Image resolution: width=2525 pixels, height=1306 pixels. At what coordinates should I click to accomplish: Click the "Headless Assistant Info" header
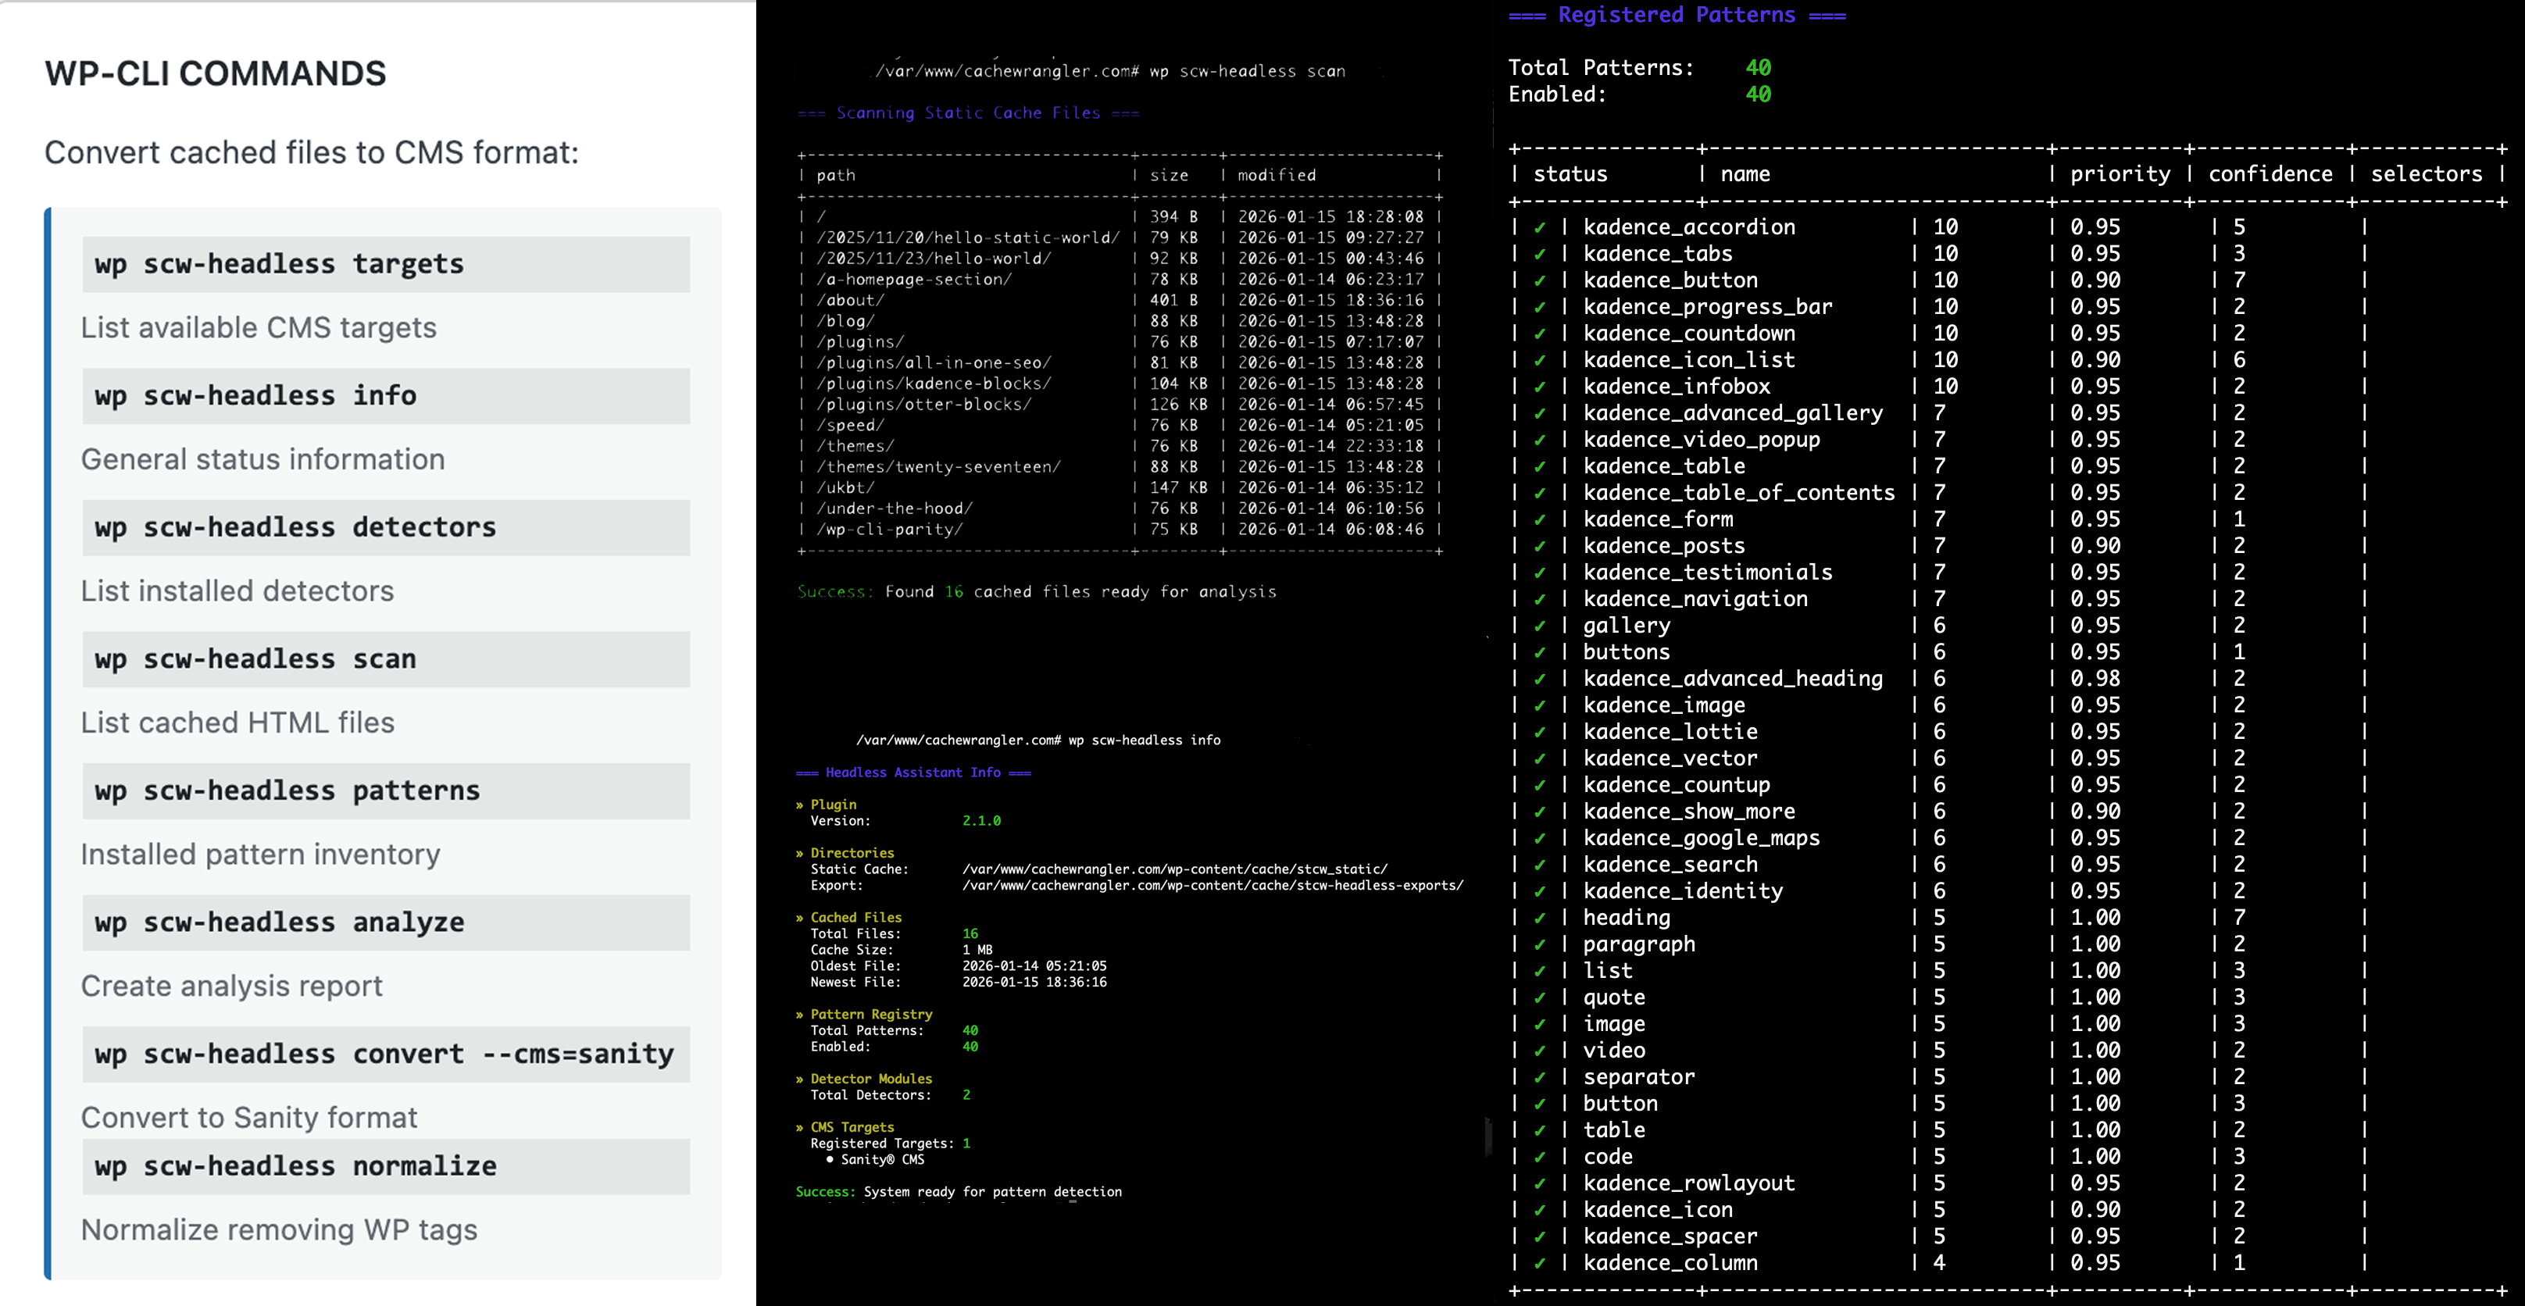tap(913, 772)
